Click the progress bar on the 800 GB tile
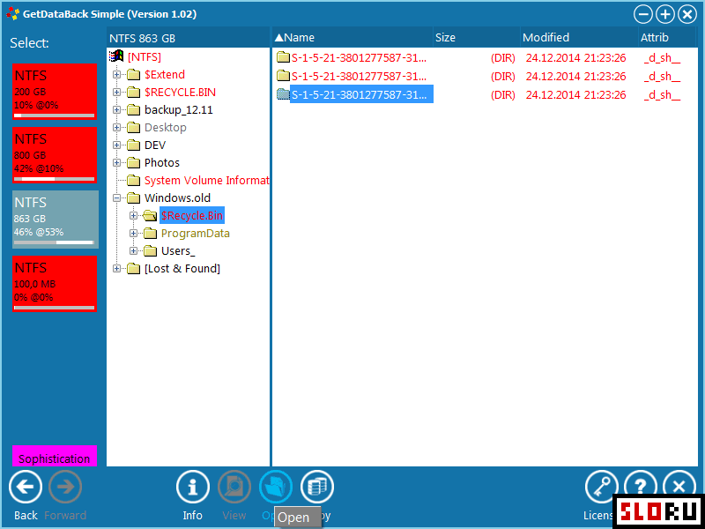The width and height of the screenshot is (705, 529). point(55,179)
